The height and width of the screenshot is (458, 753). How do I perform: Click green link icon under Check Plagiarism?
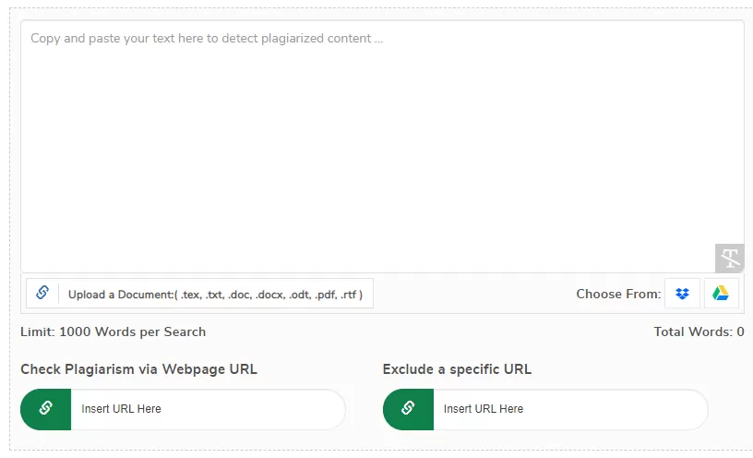(x=45, y=409)
